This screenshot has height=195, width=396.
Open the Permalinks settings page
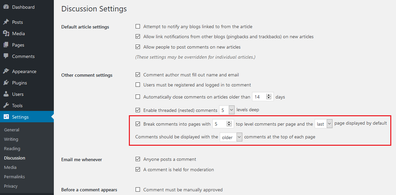(x=14, y=177)
